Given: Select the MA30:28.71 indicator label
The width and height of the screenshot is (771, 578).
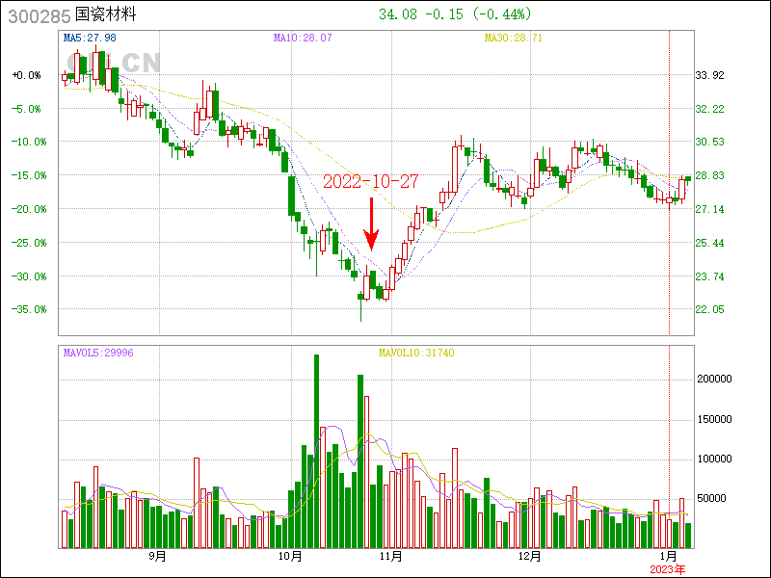Looking at the screenshot, I should coord(513,38).
